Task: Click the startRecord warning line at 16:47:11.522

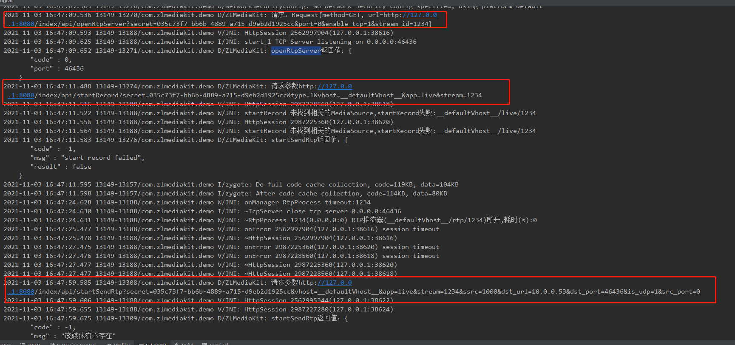Action: pos(270,113)
